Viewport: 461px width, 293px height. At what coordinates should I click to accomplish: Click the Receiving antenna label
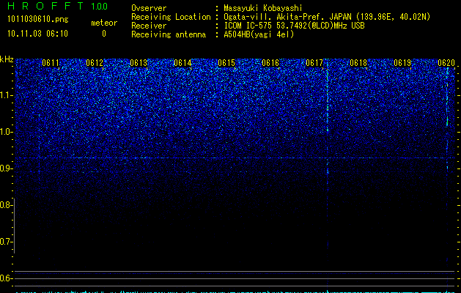click(x=169, y=34)
